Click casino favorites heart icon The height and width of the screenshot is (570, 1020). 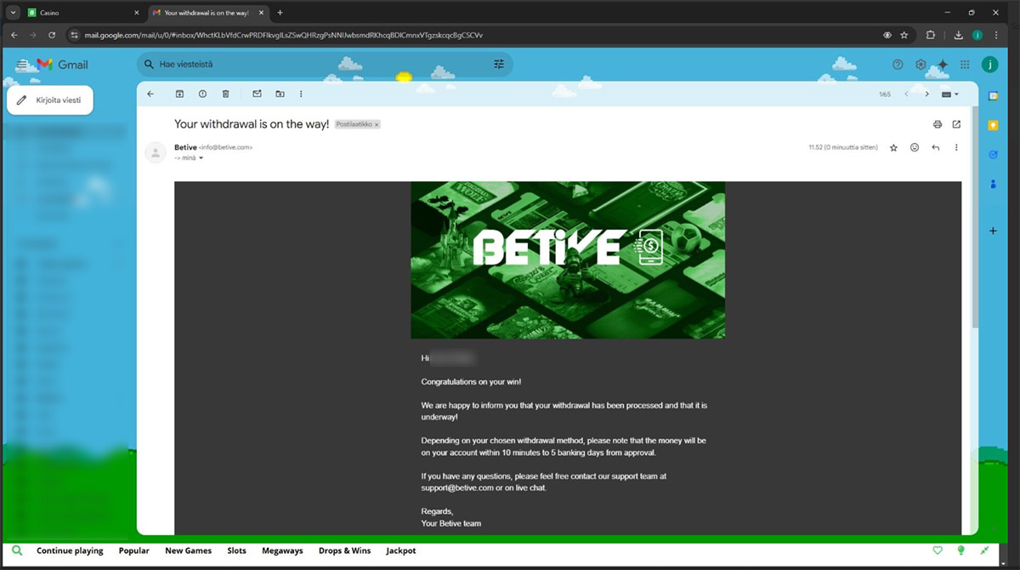pos(938,550)
